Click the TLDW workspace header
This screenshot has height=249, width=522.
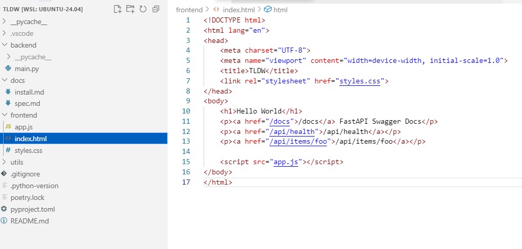43,9
